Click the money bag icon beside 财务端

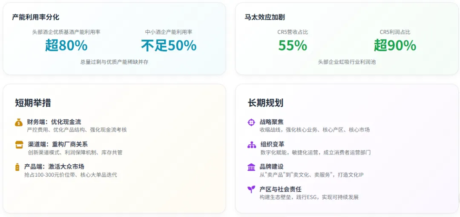(x=19, y=122)
